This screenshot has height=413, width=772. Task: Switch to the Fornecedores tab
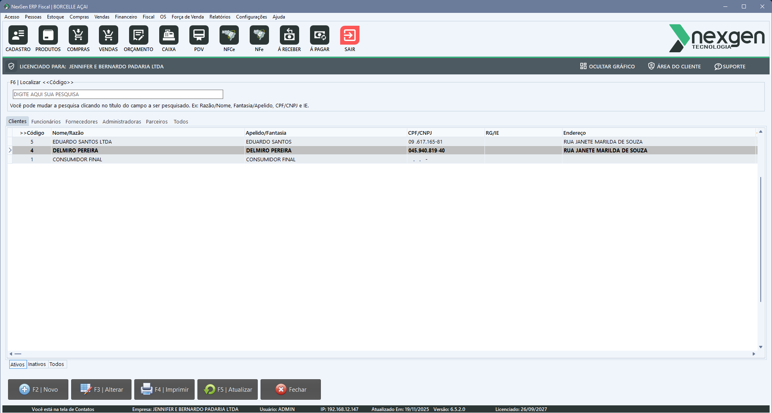(x=82, y=122)
